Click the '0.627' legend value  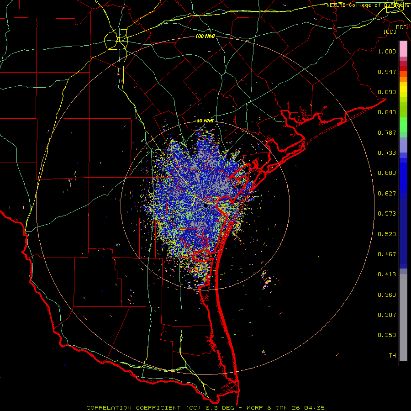pos(387,194)
